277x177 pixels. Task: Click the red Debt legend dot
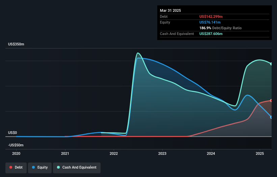(11, 167)
